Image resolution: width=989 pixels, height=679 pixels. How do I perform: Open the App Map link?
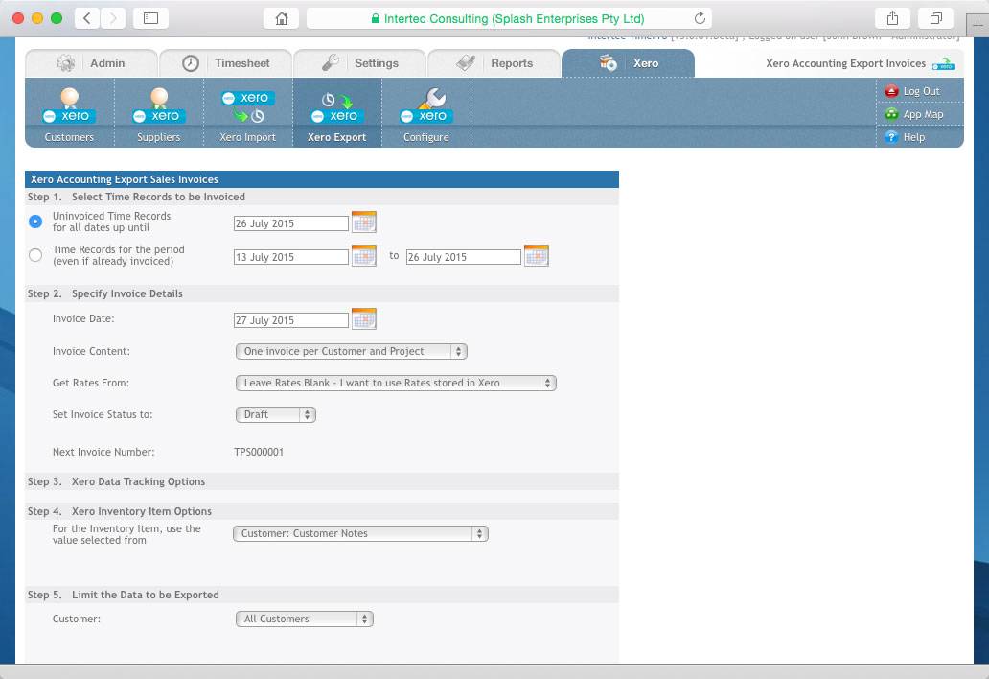924,114
